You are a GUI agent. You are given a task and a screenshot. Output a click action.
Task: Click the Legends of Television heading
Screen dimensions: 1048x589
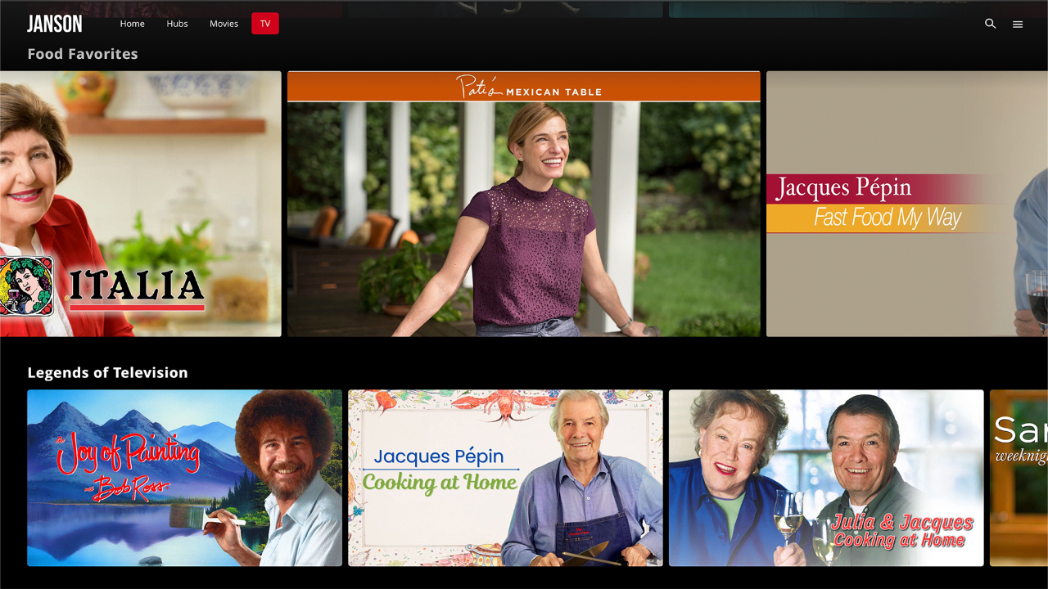(108, 373)
